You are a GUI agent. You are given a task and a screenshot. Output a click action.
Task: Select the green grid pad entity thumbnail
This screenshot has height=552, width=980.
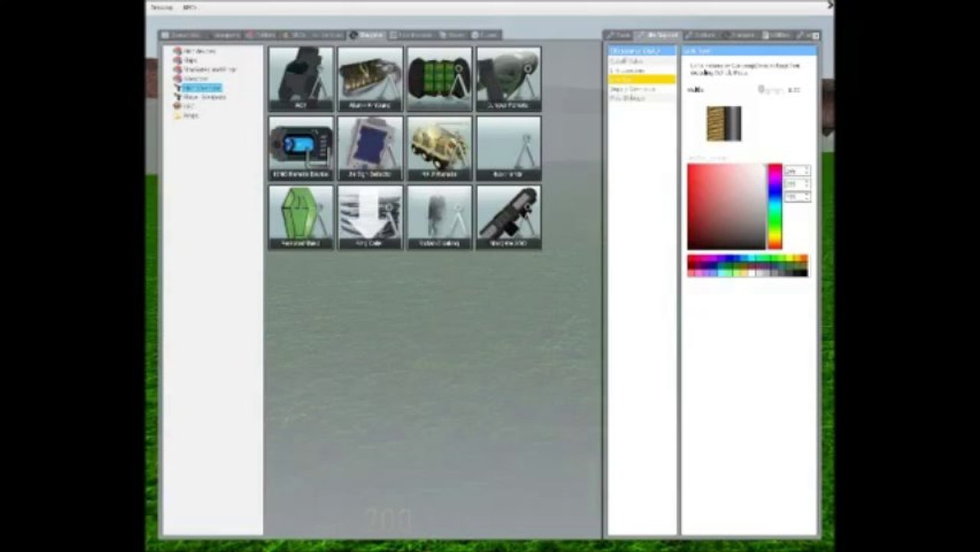pos(439,79)
